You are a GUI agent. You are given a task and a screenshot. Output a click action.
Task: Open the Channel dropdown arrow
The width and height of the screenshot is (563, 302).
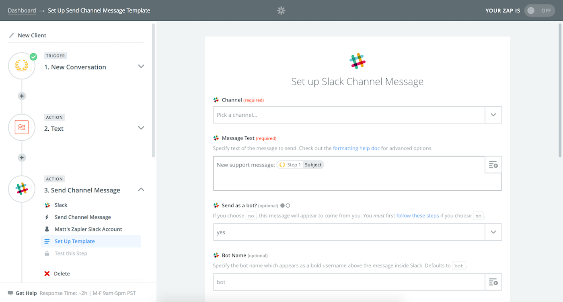(493, 115)
